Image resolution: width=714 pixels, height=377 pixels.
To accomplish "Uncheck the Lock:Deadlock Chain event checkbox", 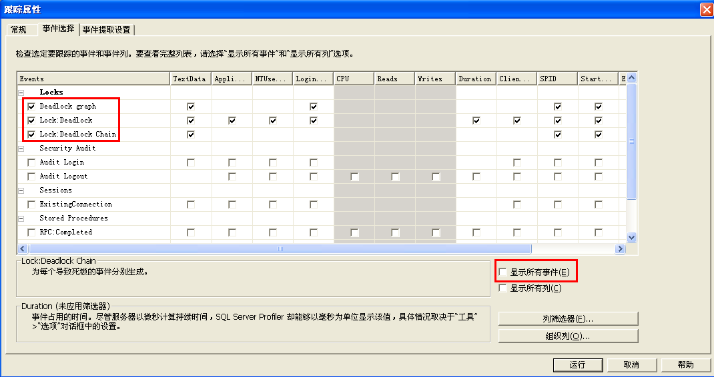I will coord(31,135).
